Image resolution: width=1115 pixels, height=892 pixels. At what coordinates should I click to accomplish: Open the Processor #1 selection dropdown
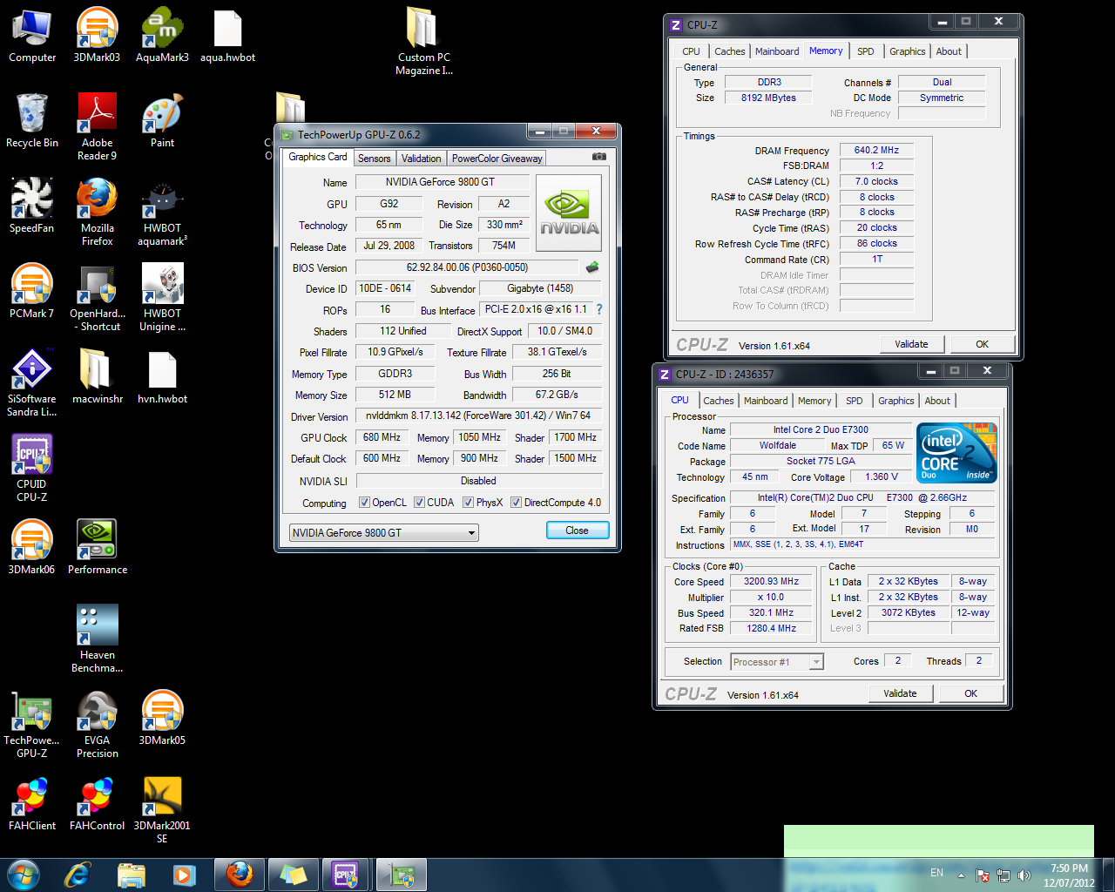click(x=777, y=662)
